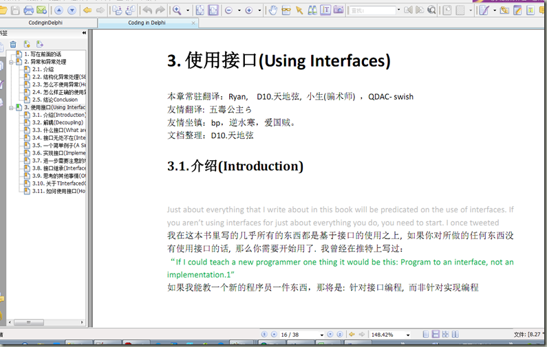Click the undo arrow icon

click(147, 10)
